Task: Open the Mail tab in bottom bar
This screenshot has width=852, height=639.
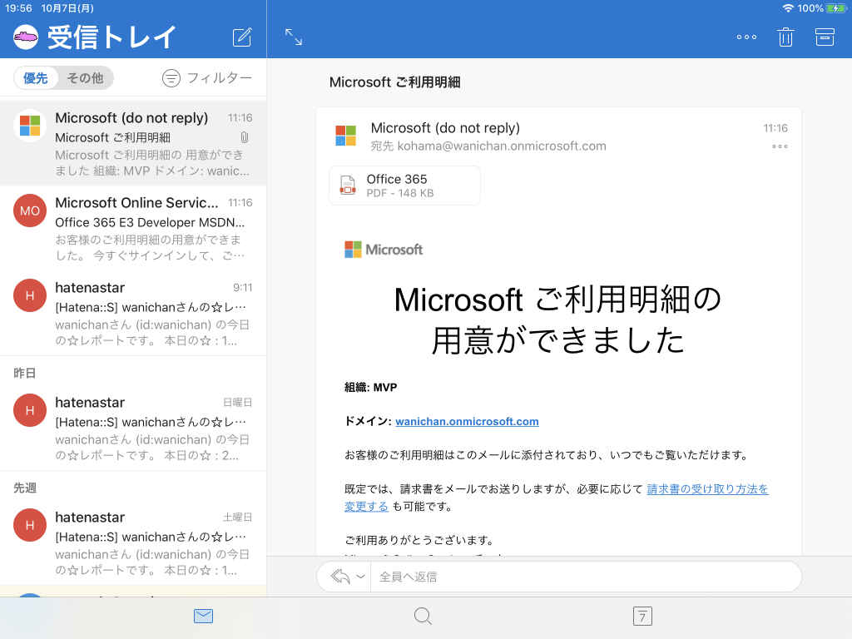Action: pos(203,617)
